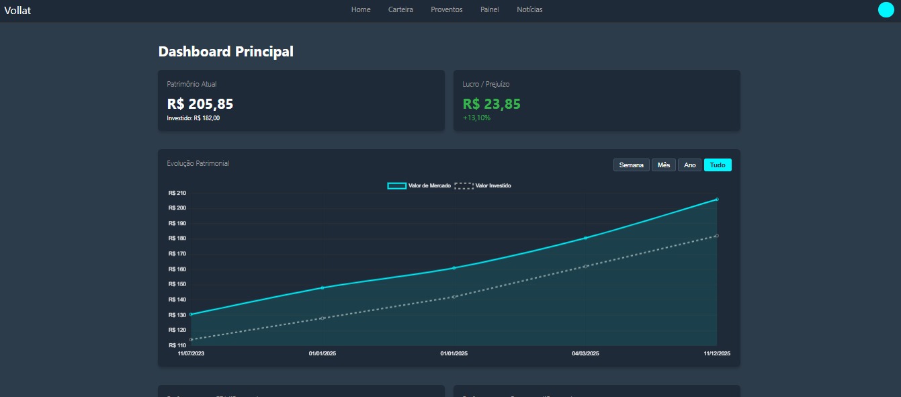The width and height of the screenshot is (901, 397).
Task: Switch the chart to Mês
Action: coord(664,165)
